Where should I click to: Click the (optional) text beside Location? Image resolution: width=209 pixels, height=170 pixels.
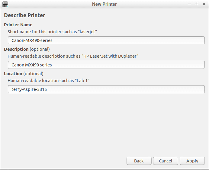point(33,74)
